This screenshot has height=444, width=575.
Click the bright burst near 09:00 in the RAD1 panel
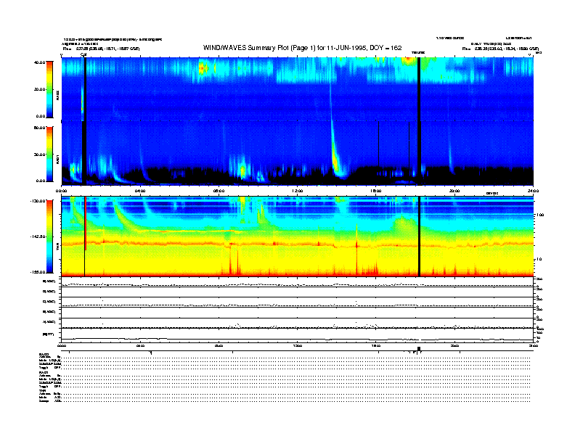[x=242, y=170]
